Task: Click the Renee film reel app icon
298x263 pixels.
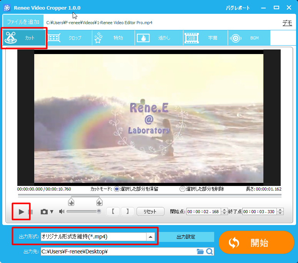Action: [7, 8]
